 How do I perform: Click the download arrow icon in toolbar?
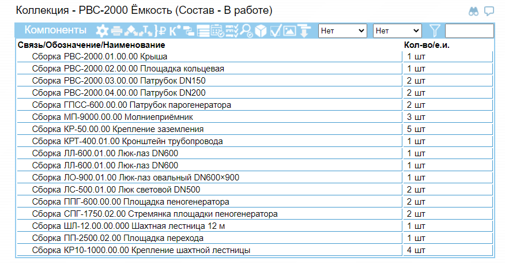click(304, 31)
